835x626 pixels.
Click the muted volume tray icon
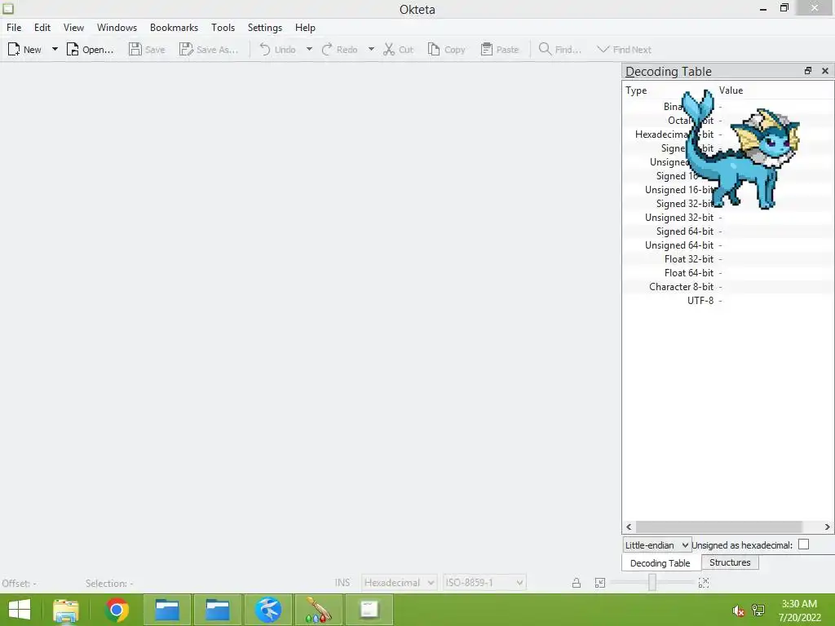tap(738, 611)
